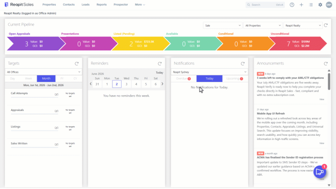Select Friday 5 in the calendar
Screen dimensions: 336x189
[x=146, y=84]
